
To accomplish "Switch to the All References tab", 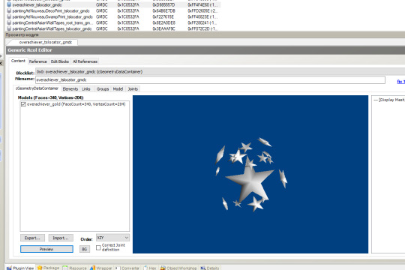I will tap(85, 61).
